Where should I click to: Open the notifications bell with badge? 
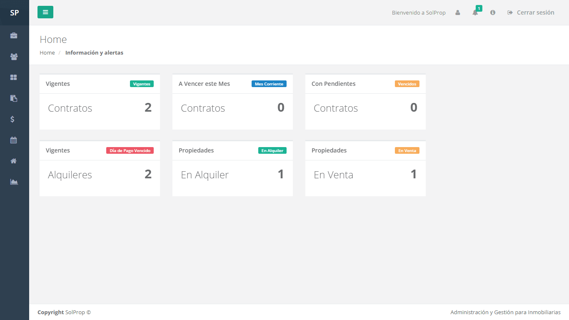coord(475,12)
